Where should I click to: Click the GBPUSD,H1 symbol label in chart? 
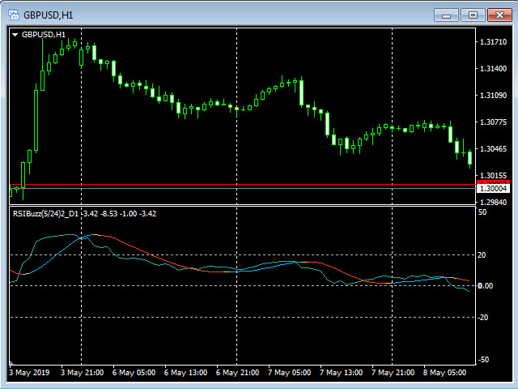click(x=44, y=35)
